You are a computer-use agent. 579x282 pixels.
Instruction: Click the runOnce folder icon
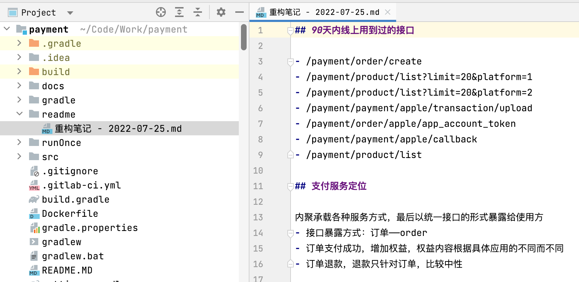[34, 142]
